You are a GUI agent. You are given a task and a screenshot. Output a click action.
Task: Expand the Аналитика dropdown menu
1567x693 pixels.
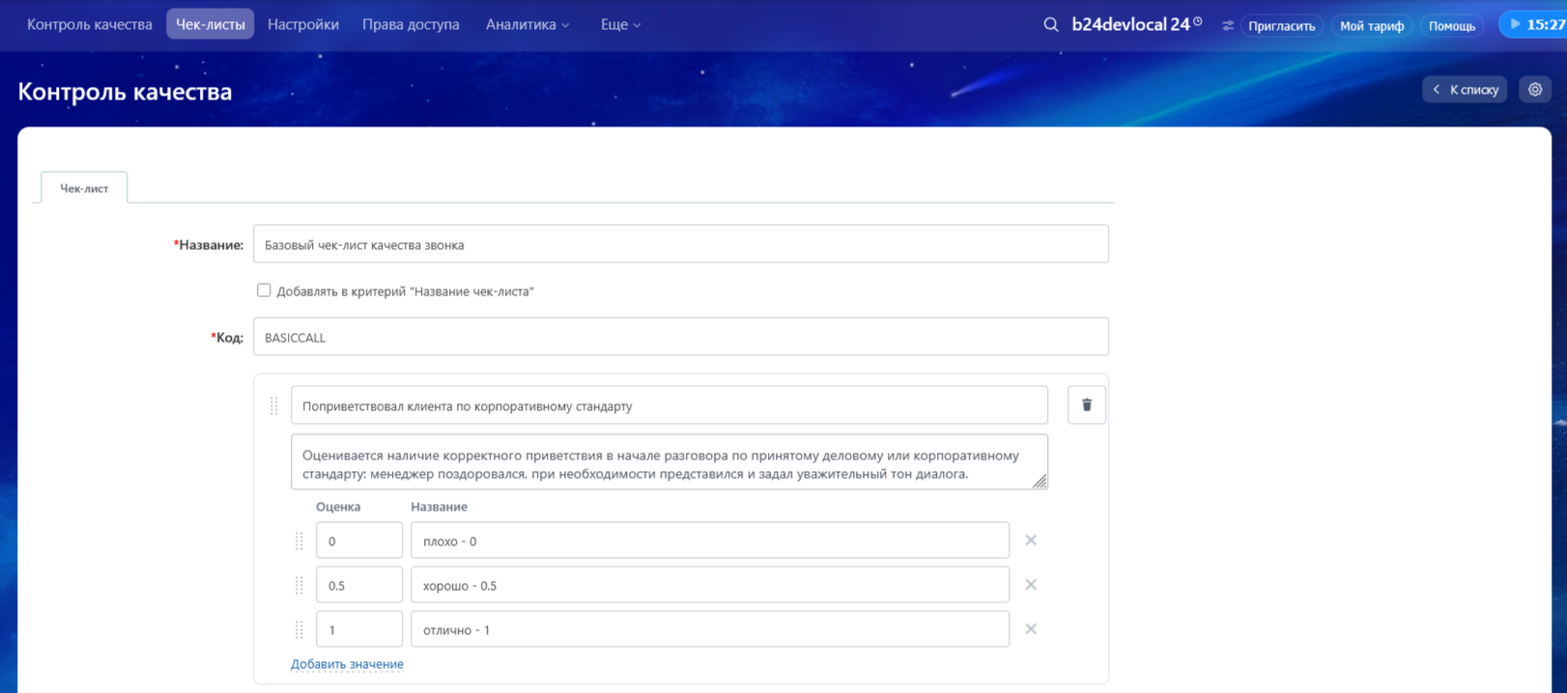pos(527,25)
